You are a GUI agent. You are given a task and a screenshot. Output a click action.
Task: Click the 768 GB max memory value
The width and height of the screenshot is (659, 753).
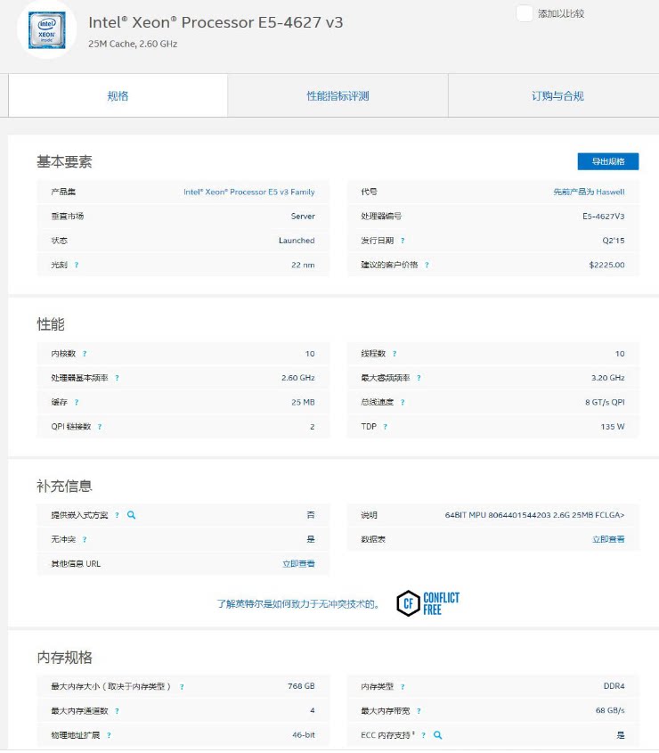[301, 686]
